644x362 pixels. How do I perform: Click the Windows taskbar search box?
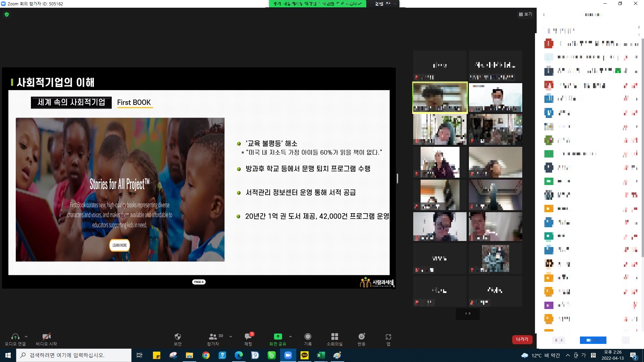coord(74,355)
